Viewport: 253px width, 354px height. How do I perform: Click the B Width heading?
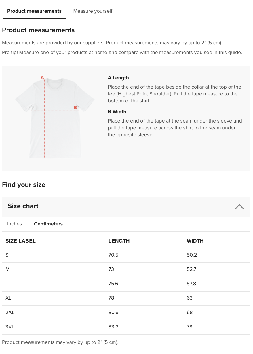(117, 112)
